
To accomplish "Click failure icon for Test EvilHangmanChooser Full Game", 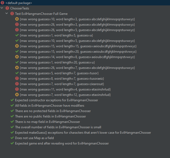I will (x=12, y=14).
